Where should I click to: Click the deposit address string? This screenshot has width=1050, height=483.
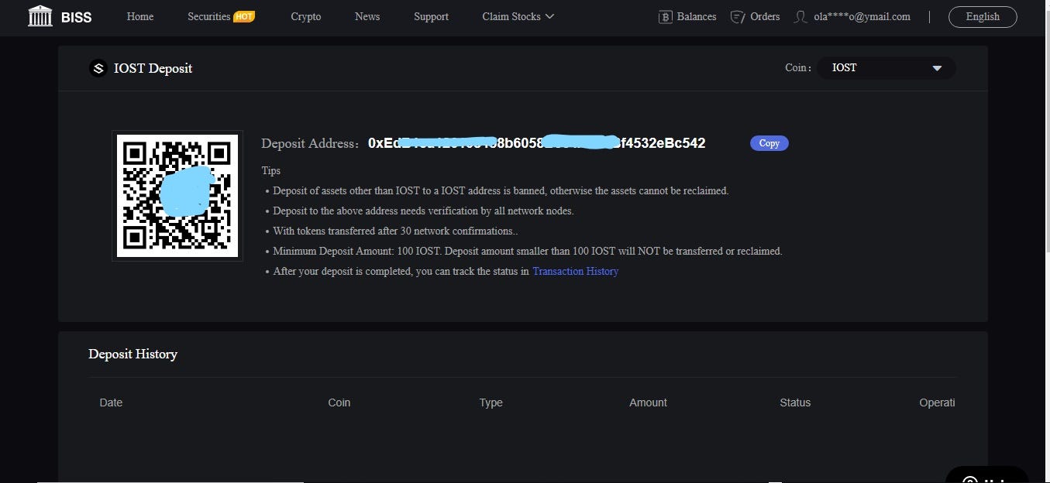pyautogui.click(x=536, y=142)
